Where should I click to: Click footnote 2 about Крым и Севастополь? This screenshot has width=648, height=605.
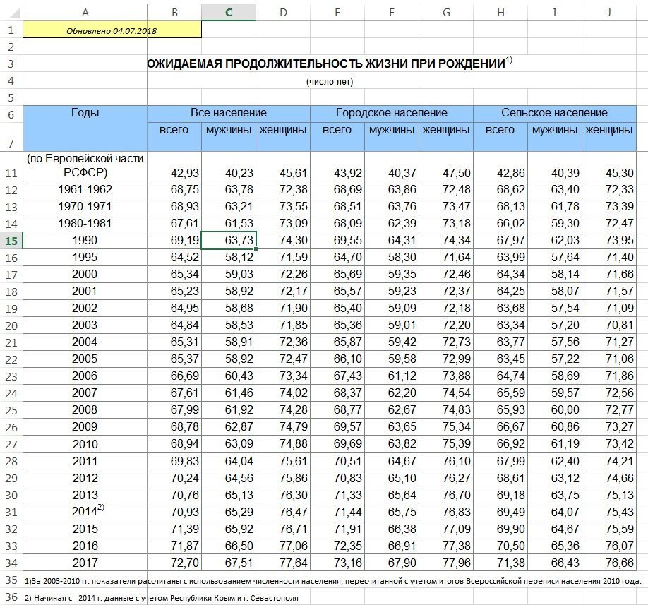[161, 597]
